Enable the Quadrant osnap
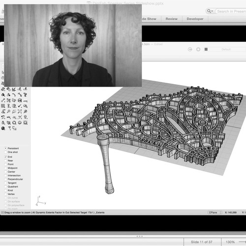This screenshot has height=246, width=246. 5,186
